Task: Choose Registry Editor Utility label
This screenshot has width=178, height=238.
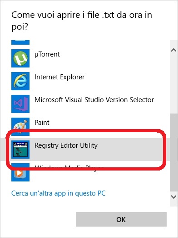Action: [66, 145]
